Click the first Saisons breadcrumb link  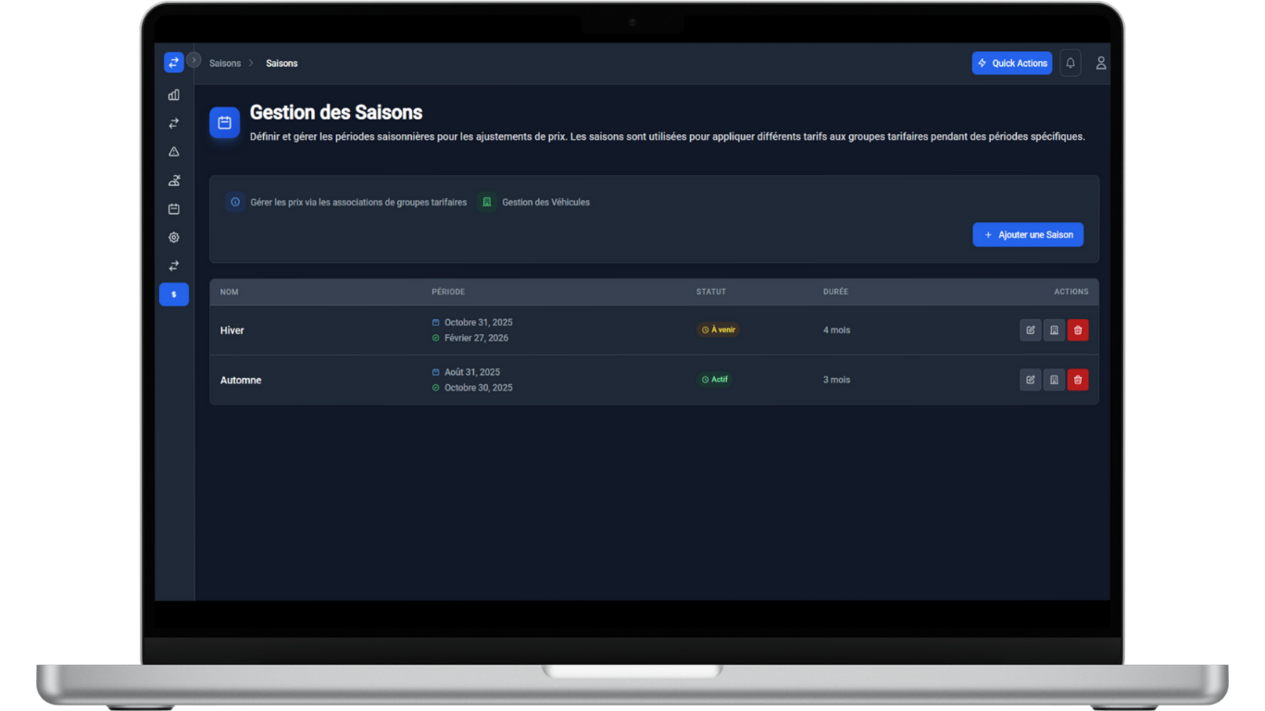click(225, 64)
